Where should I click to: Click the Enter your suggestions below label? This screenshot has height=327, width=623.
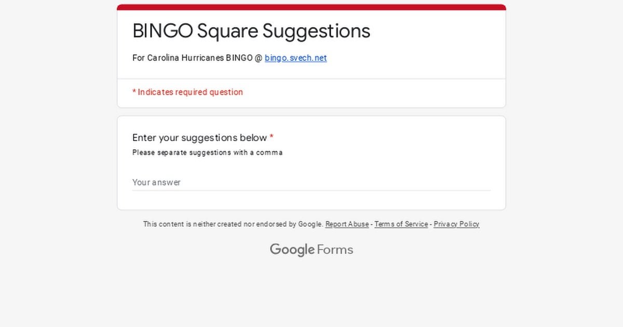point(199,138)
